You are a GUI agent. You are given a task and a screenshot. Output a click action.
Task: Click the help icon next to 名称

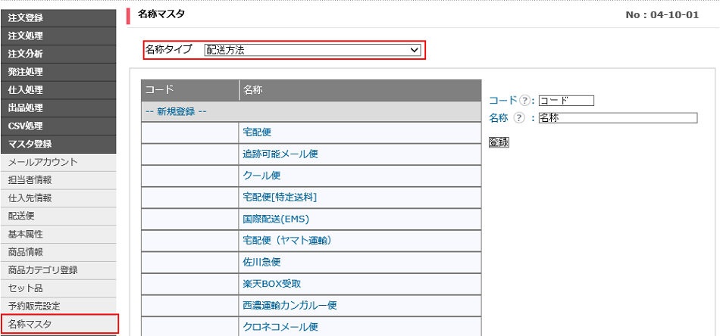(519, 118)
